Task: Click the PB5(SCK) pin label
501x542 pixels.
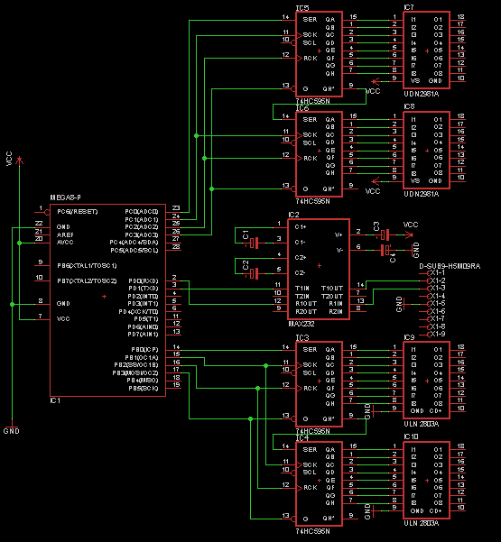Action: click(x=144, y=388)
